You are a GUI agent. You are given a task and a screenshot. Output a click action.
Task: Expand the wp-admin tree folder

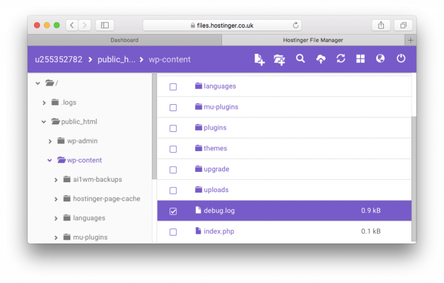[x=50, y=141]
